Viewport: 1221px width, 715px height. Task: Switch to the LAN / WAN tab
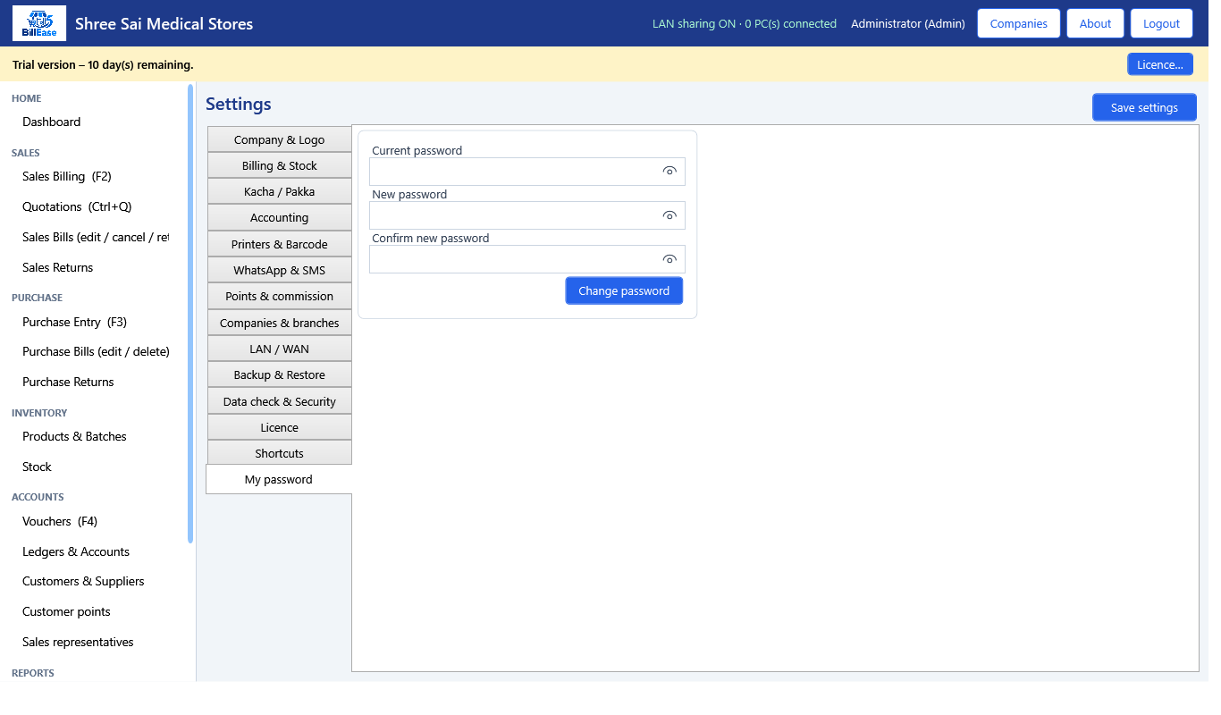coord(280,349)
